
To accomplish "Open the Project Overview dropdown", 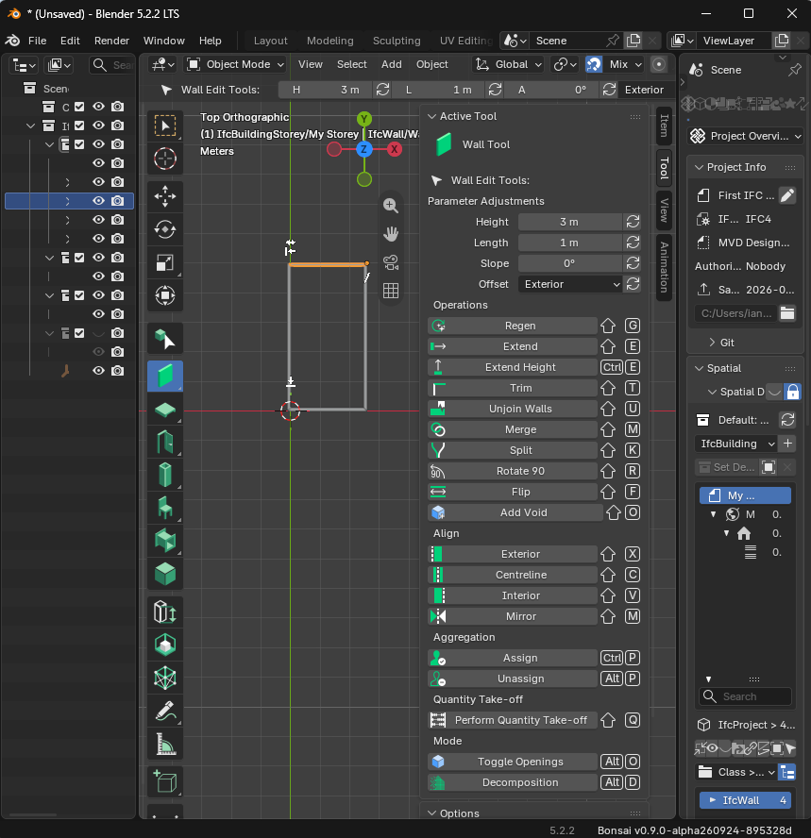I will (745, 136).
